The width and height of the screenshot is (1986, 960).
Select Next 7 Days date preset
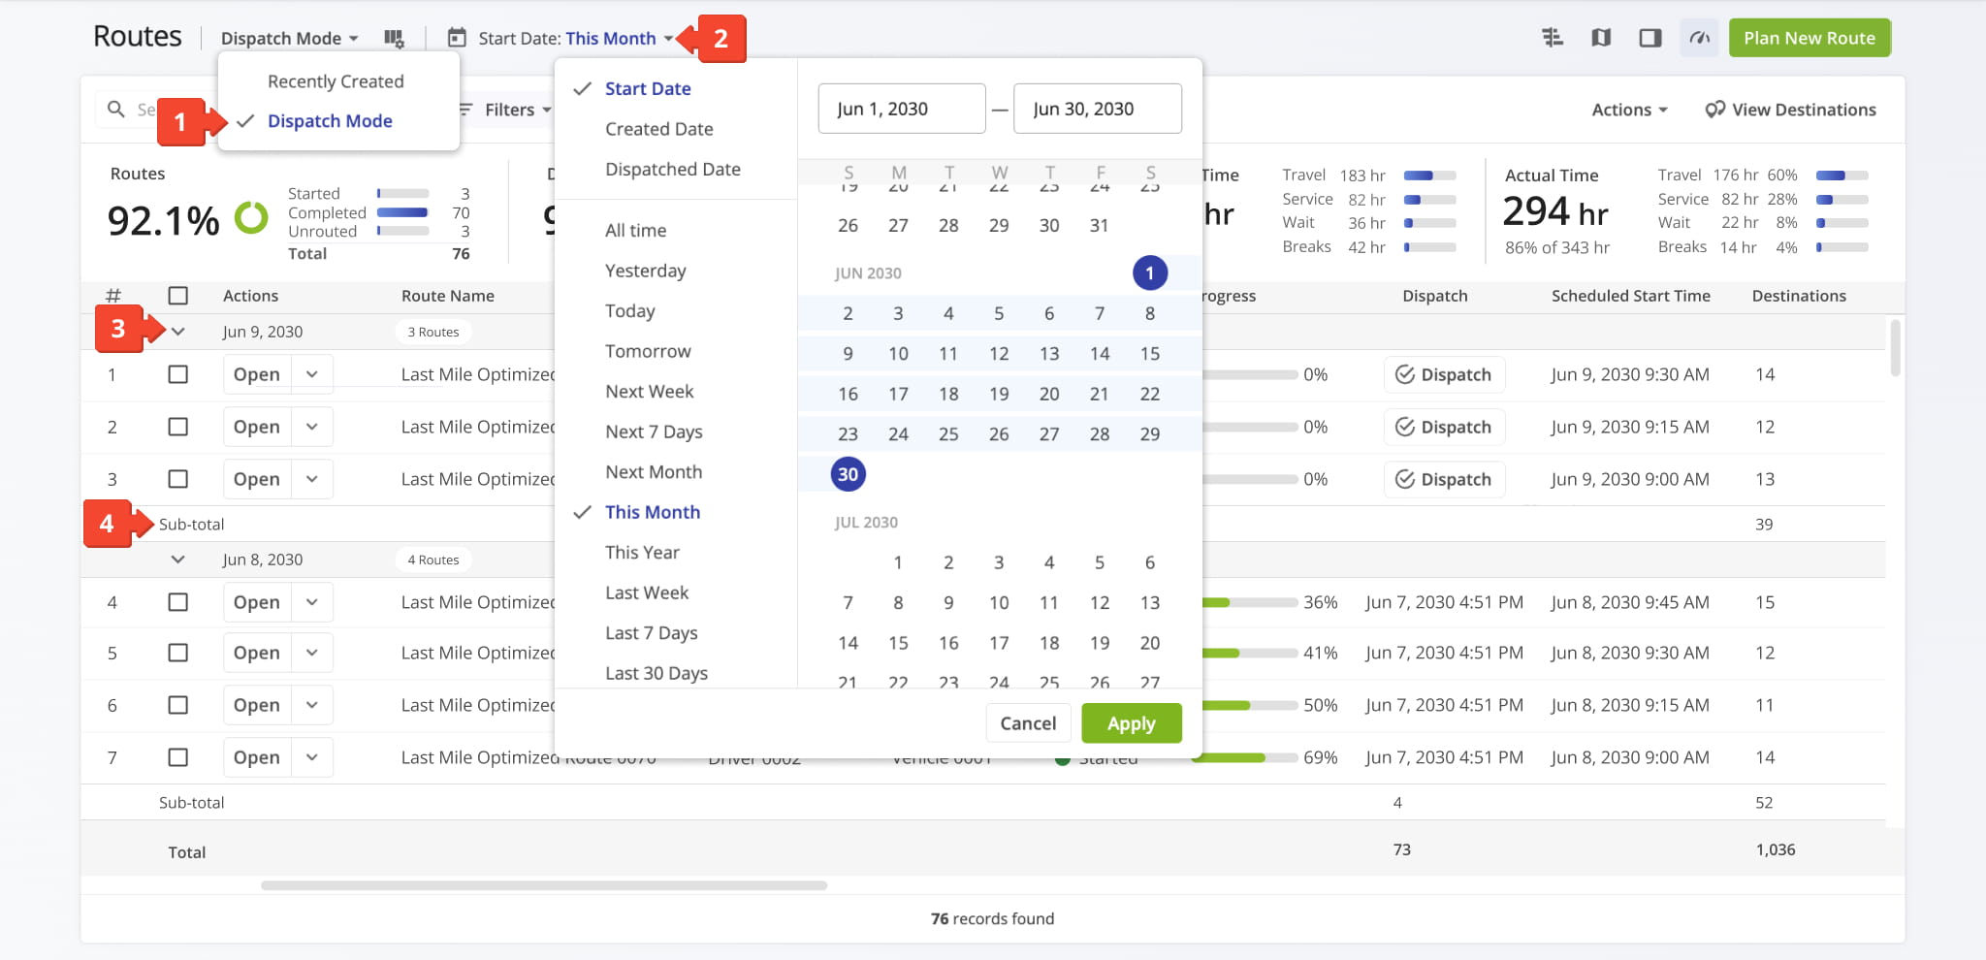pyautogui.click(x=654, y=432)
